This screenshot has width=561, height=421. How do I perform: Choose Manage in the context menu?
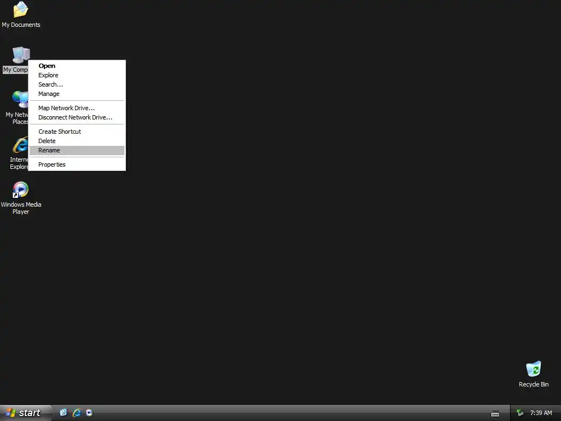click(x=77, y=94)
